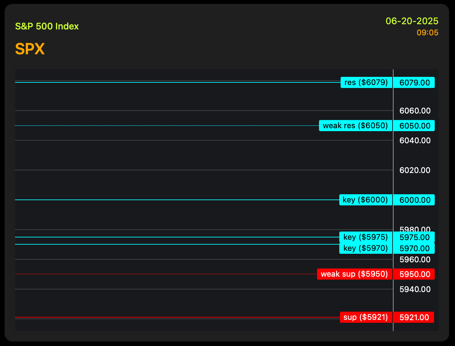Click the 6050.00 price tag
This screenshot has height=346, width=455.
[414, 126]
